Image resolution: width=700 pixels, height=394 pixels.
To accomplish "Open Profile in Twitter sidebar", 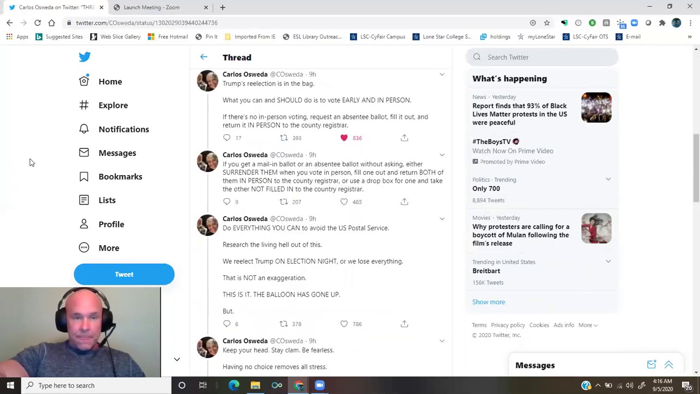I will point(102,224).
